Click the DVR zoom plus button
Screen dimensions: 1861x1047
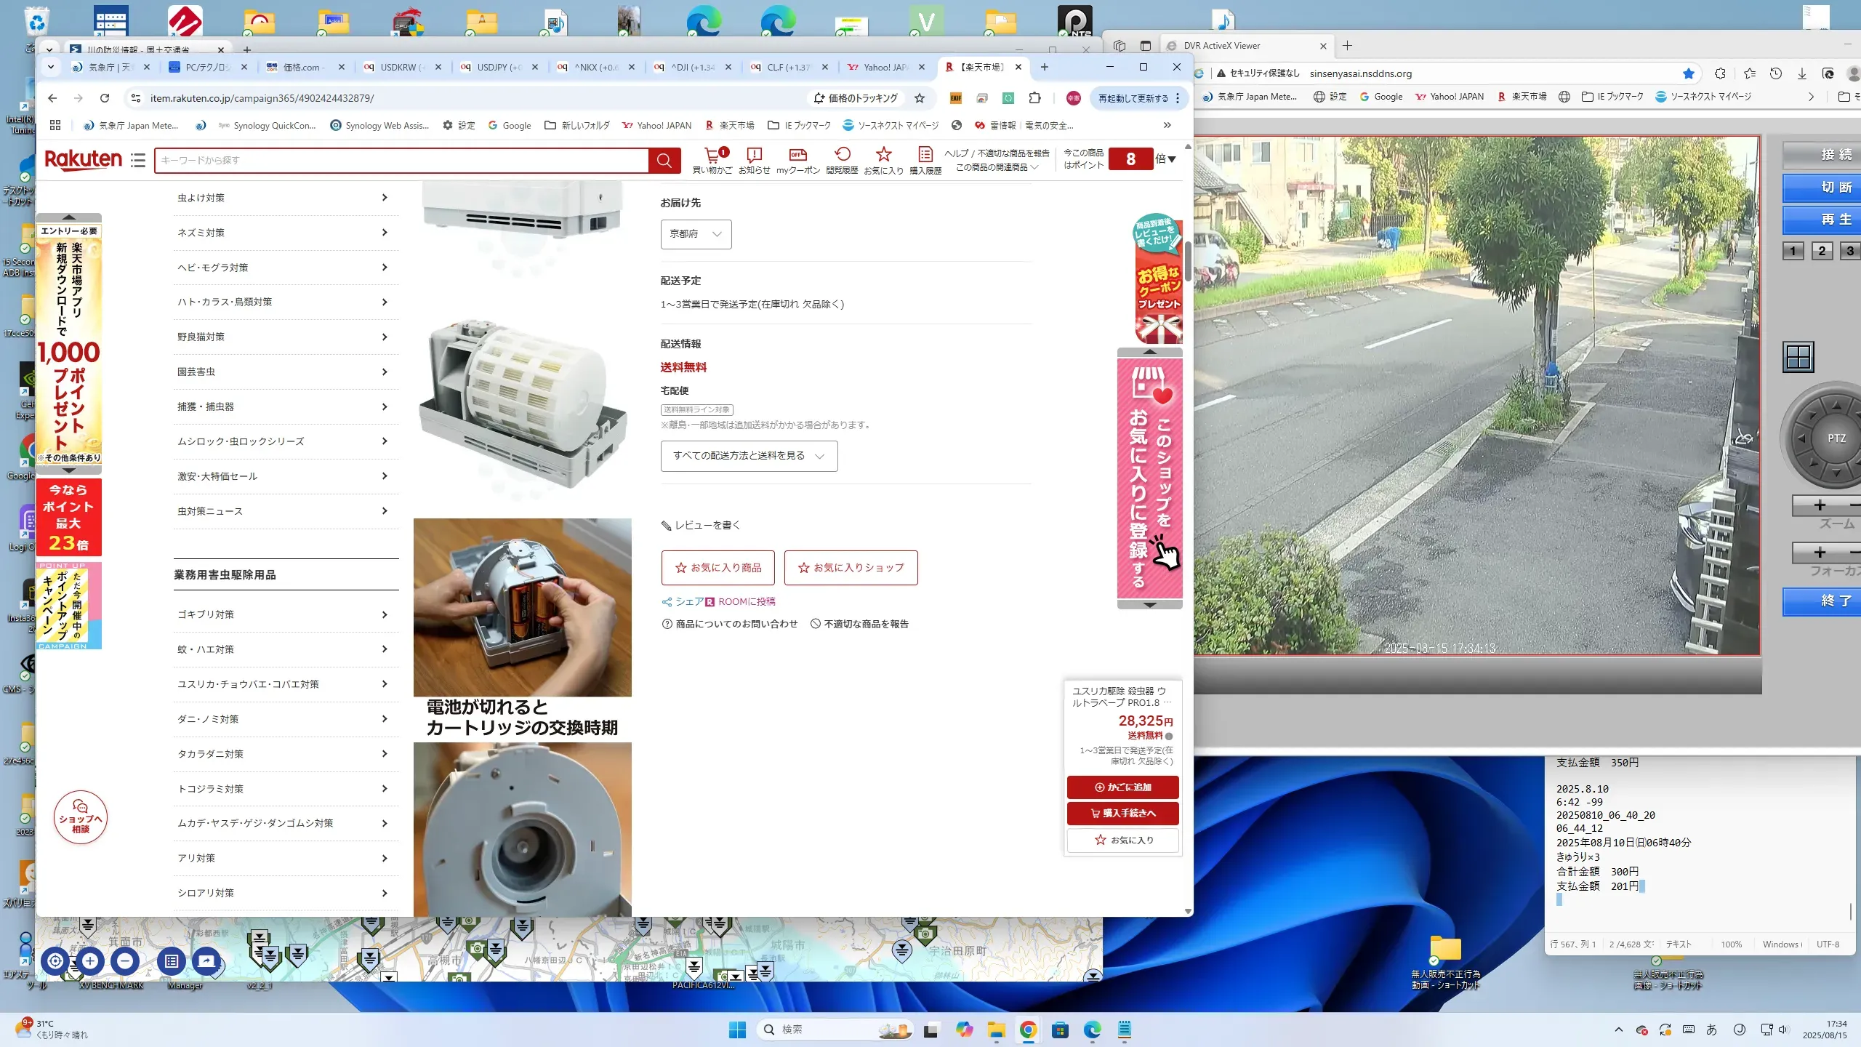[x=1819, y=505]
